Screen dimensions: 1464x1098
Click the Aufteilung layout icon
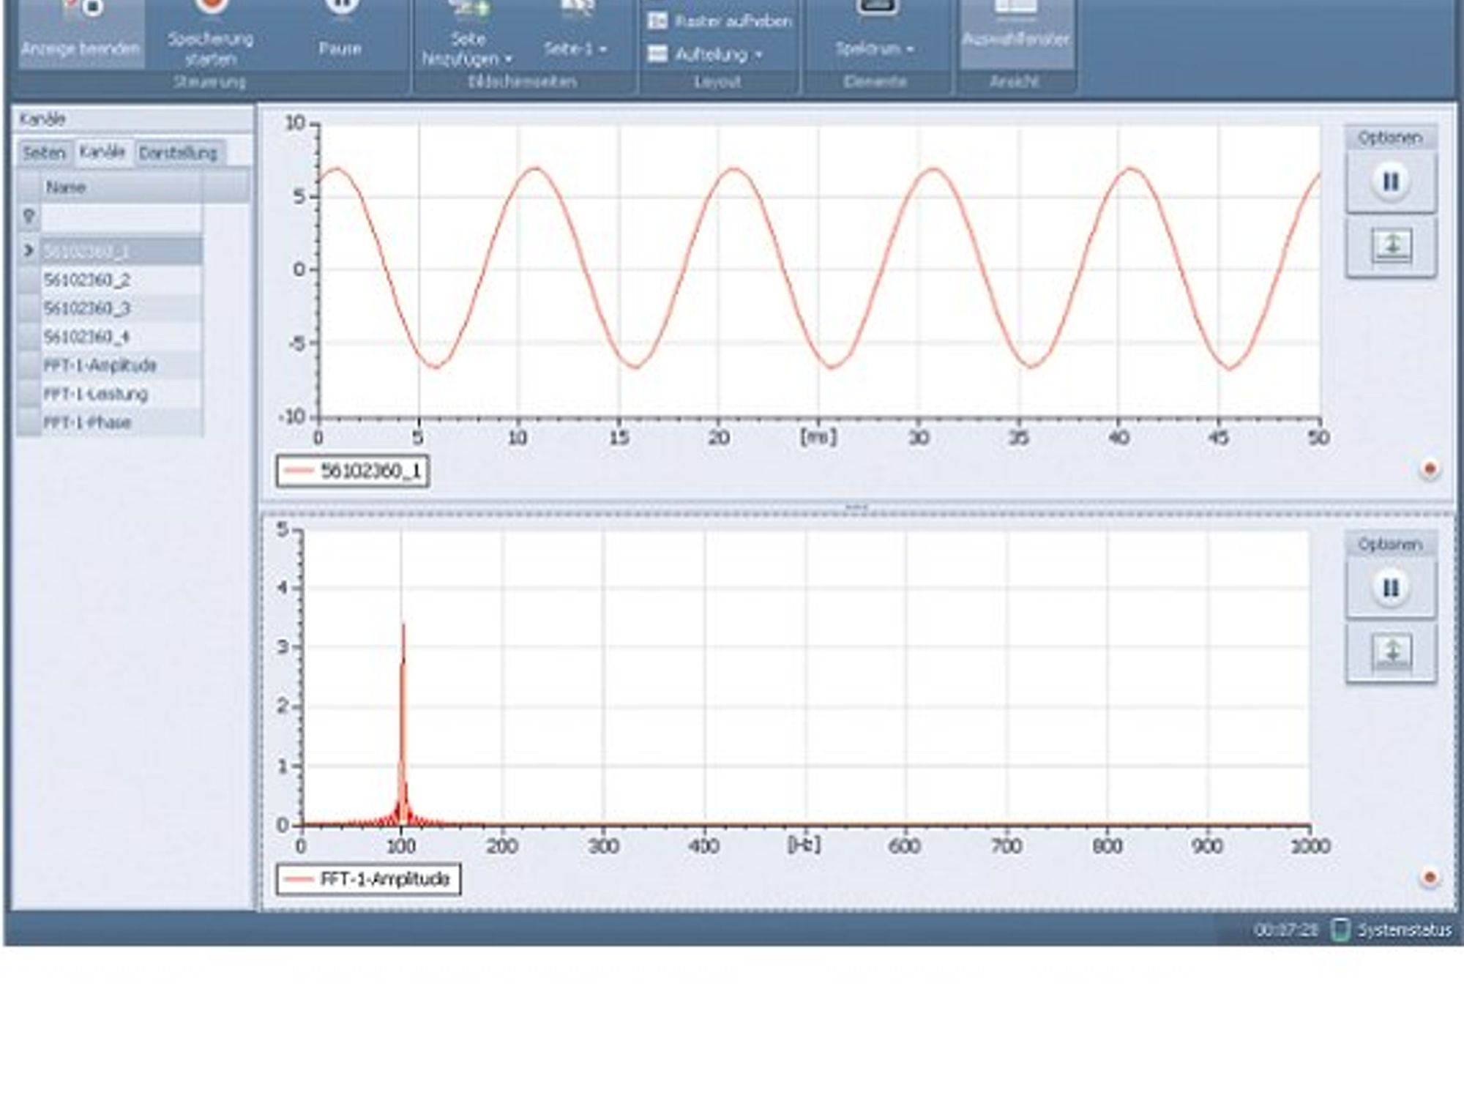[657, 54]
